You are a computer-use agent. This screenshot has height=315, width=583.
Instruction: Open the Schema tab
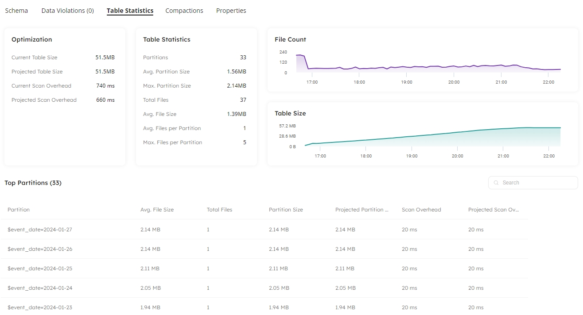coord(16,11)
